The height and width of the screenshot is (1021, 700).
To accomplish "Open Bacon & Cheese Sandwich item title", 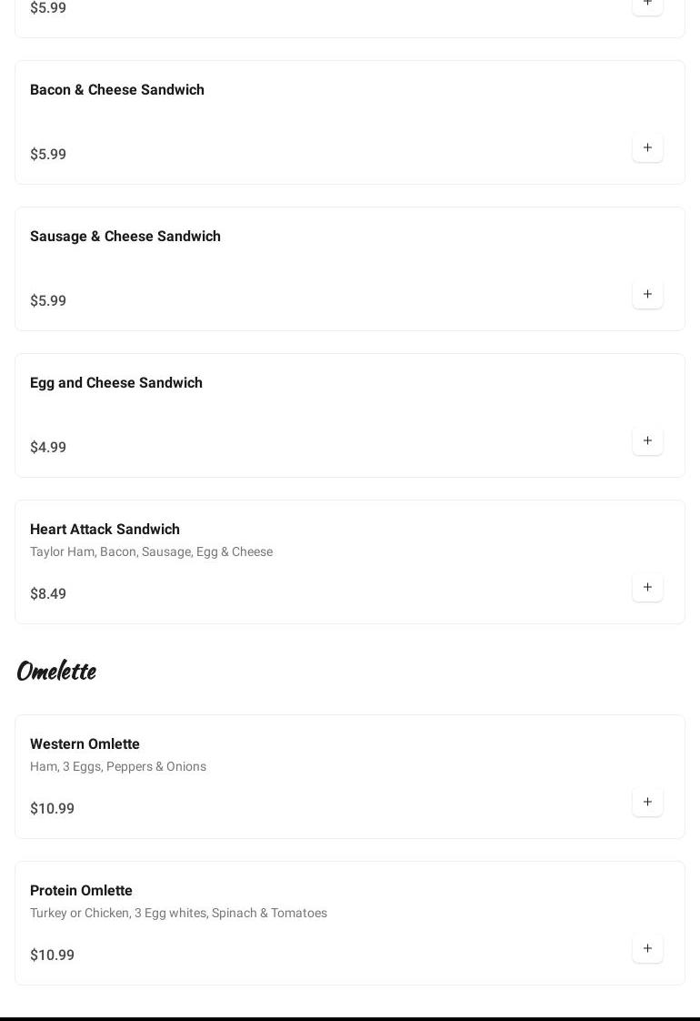I will [x=117, y=90].
